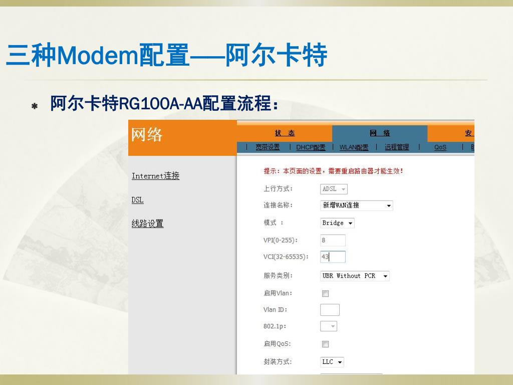Open 远程管理 submenu
The height and width of the screenshot is (385, 513).
click(397, 147)
